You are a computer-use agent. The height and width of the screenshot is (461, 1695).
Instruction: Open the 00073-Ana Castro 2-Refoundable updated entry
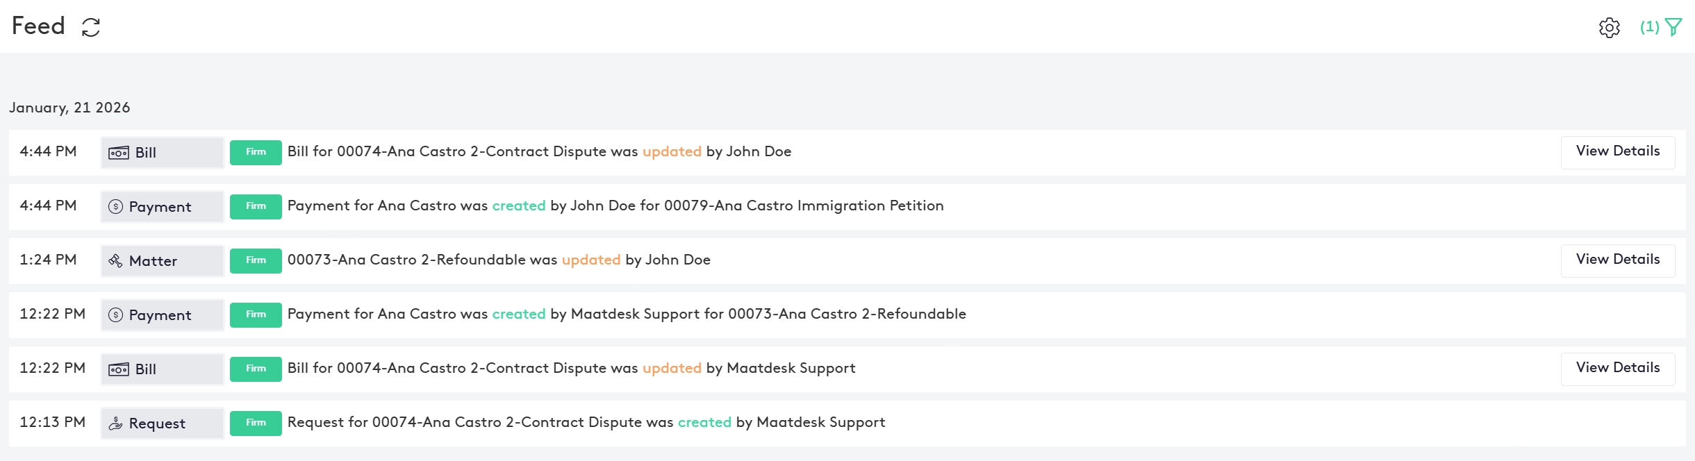pos(498,260)
